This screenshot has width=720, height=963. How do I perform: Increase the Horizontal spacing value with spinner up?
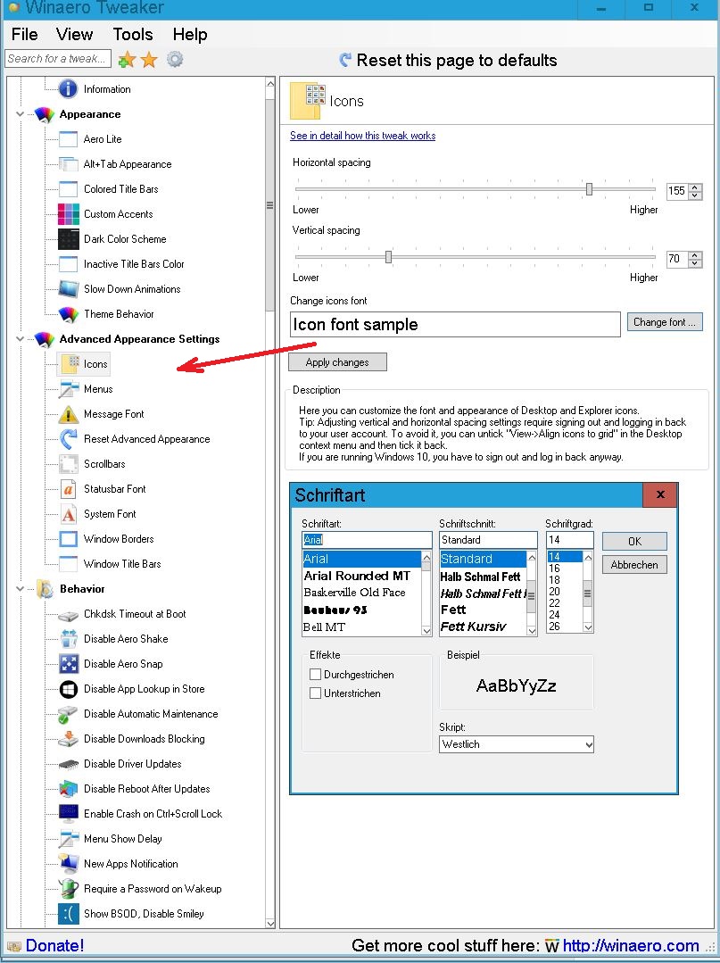point(695,187)
